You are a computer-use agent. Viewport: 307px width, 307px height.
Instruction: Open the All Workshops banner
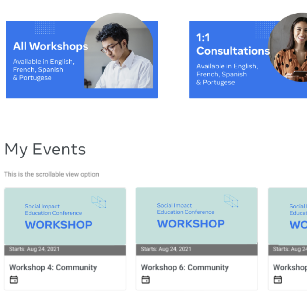[x=82, y=59]
